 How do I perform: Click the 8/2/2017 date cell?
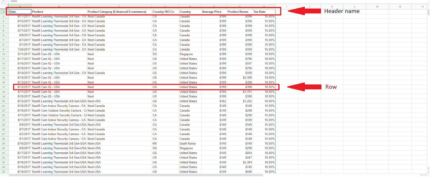pyautogui.click(x=20, y=134)
